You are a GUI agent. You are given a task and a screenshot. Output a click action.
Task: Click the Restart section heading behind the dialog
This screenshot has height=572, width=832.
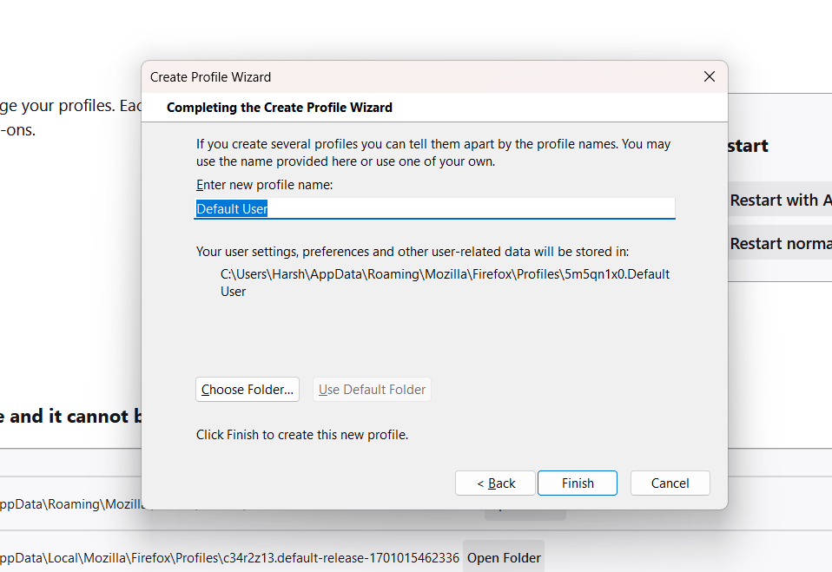click(748, 146)
